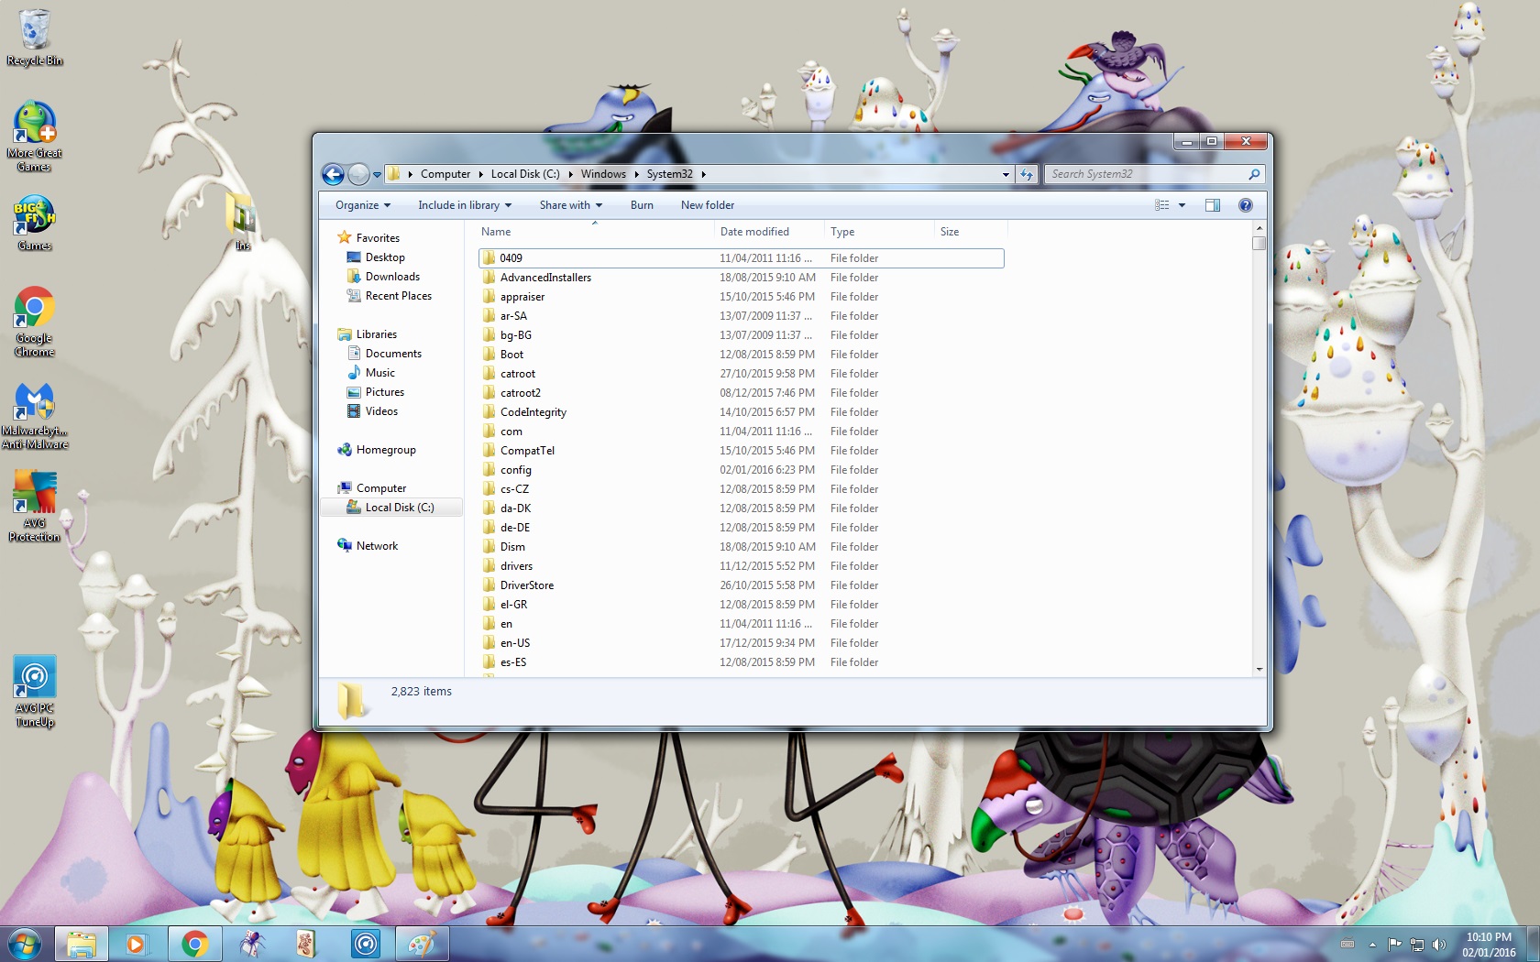Screen dimensions: 1540x962
Task: Expand arrow after Local Disk (C:) breadcrumb
Action: point(570,174)
